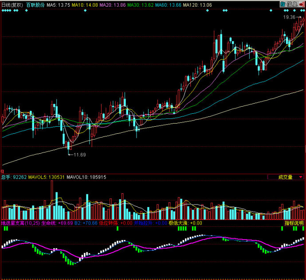
Task: Click the B2: +70.66 value
Action: click(x=86, y=223)
